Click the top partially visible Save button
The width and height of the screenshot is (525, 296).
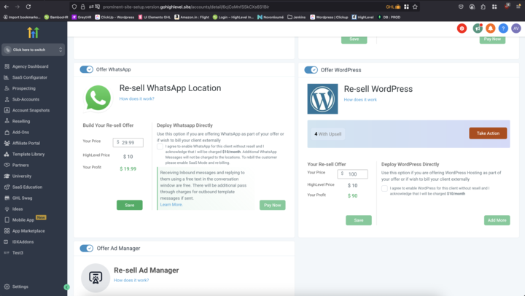click(x=354, y=39)
